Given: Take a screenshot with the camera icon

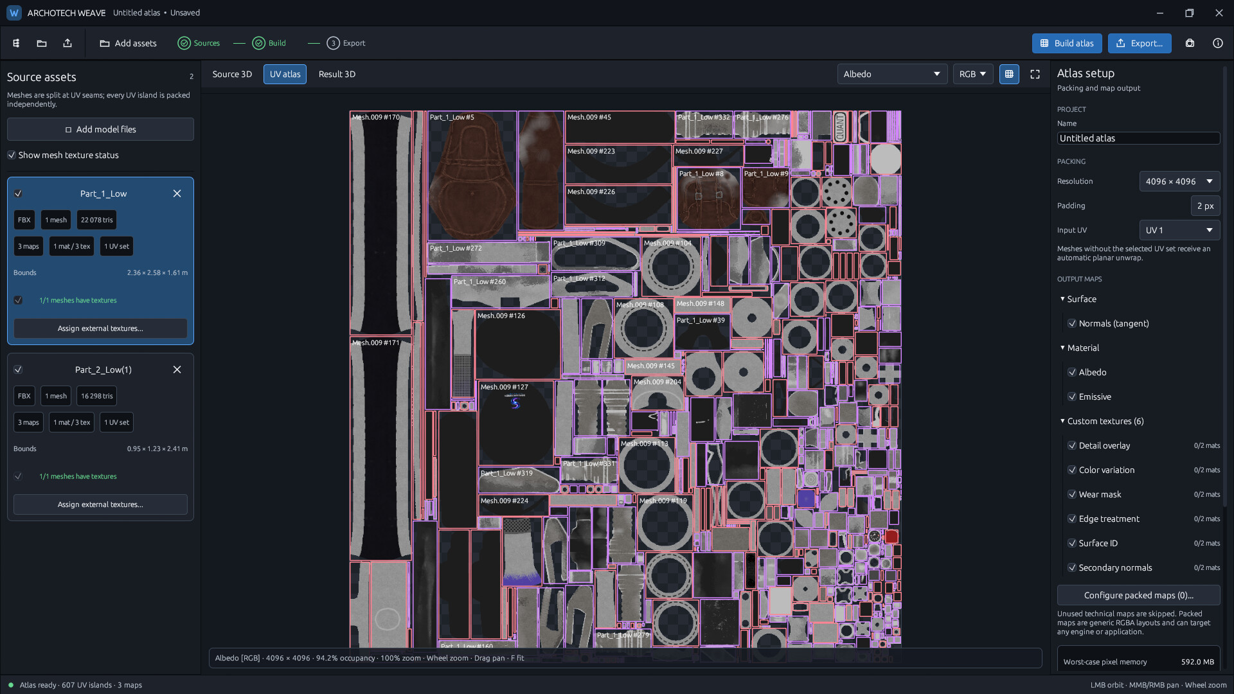Looking at the screenshot, I should click(1190, 43).
